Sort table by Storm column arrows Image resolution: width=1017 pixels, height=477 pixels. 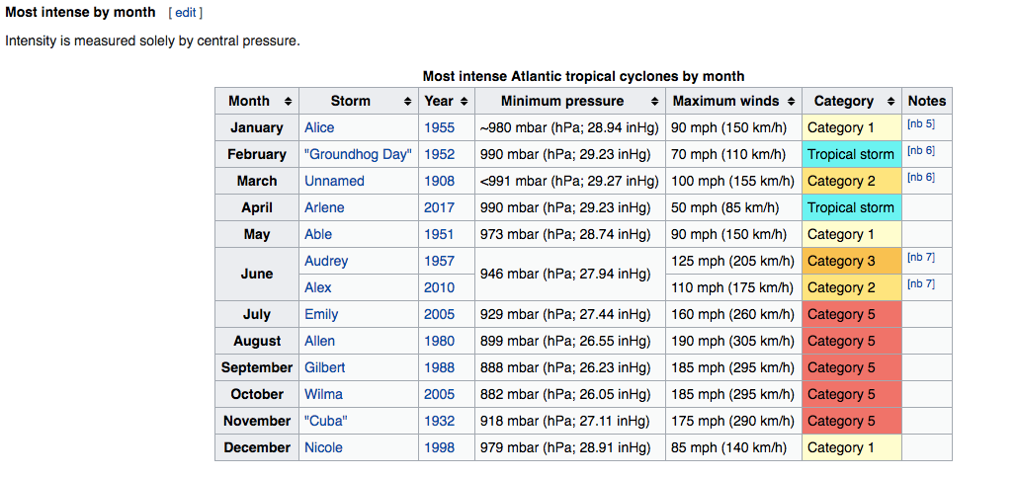(x=408, y=102)
